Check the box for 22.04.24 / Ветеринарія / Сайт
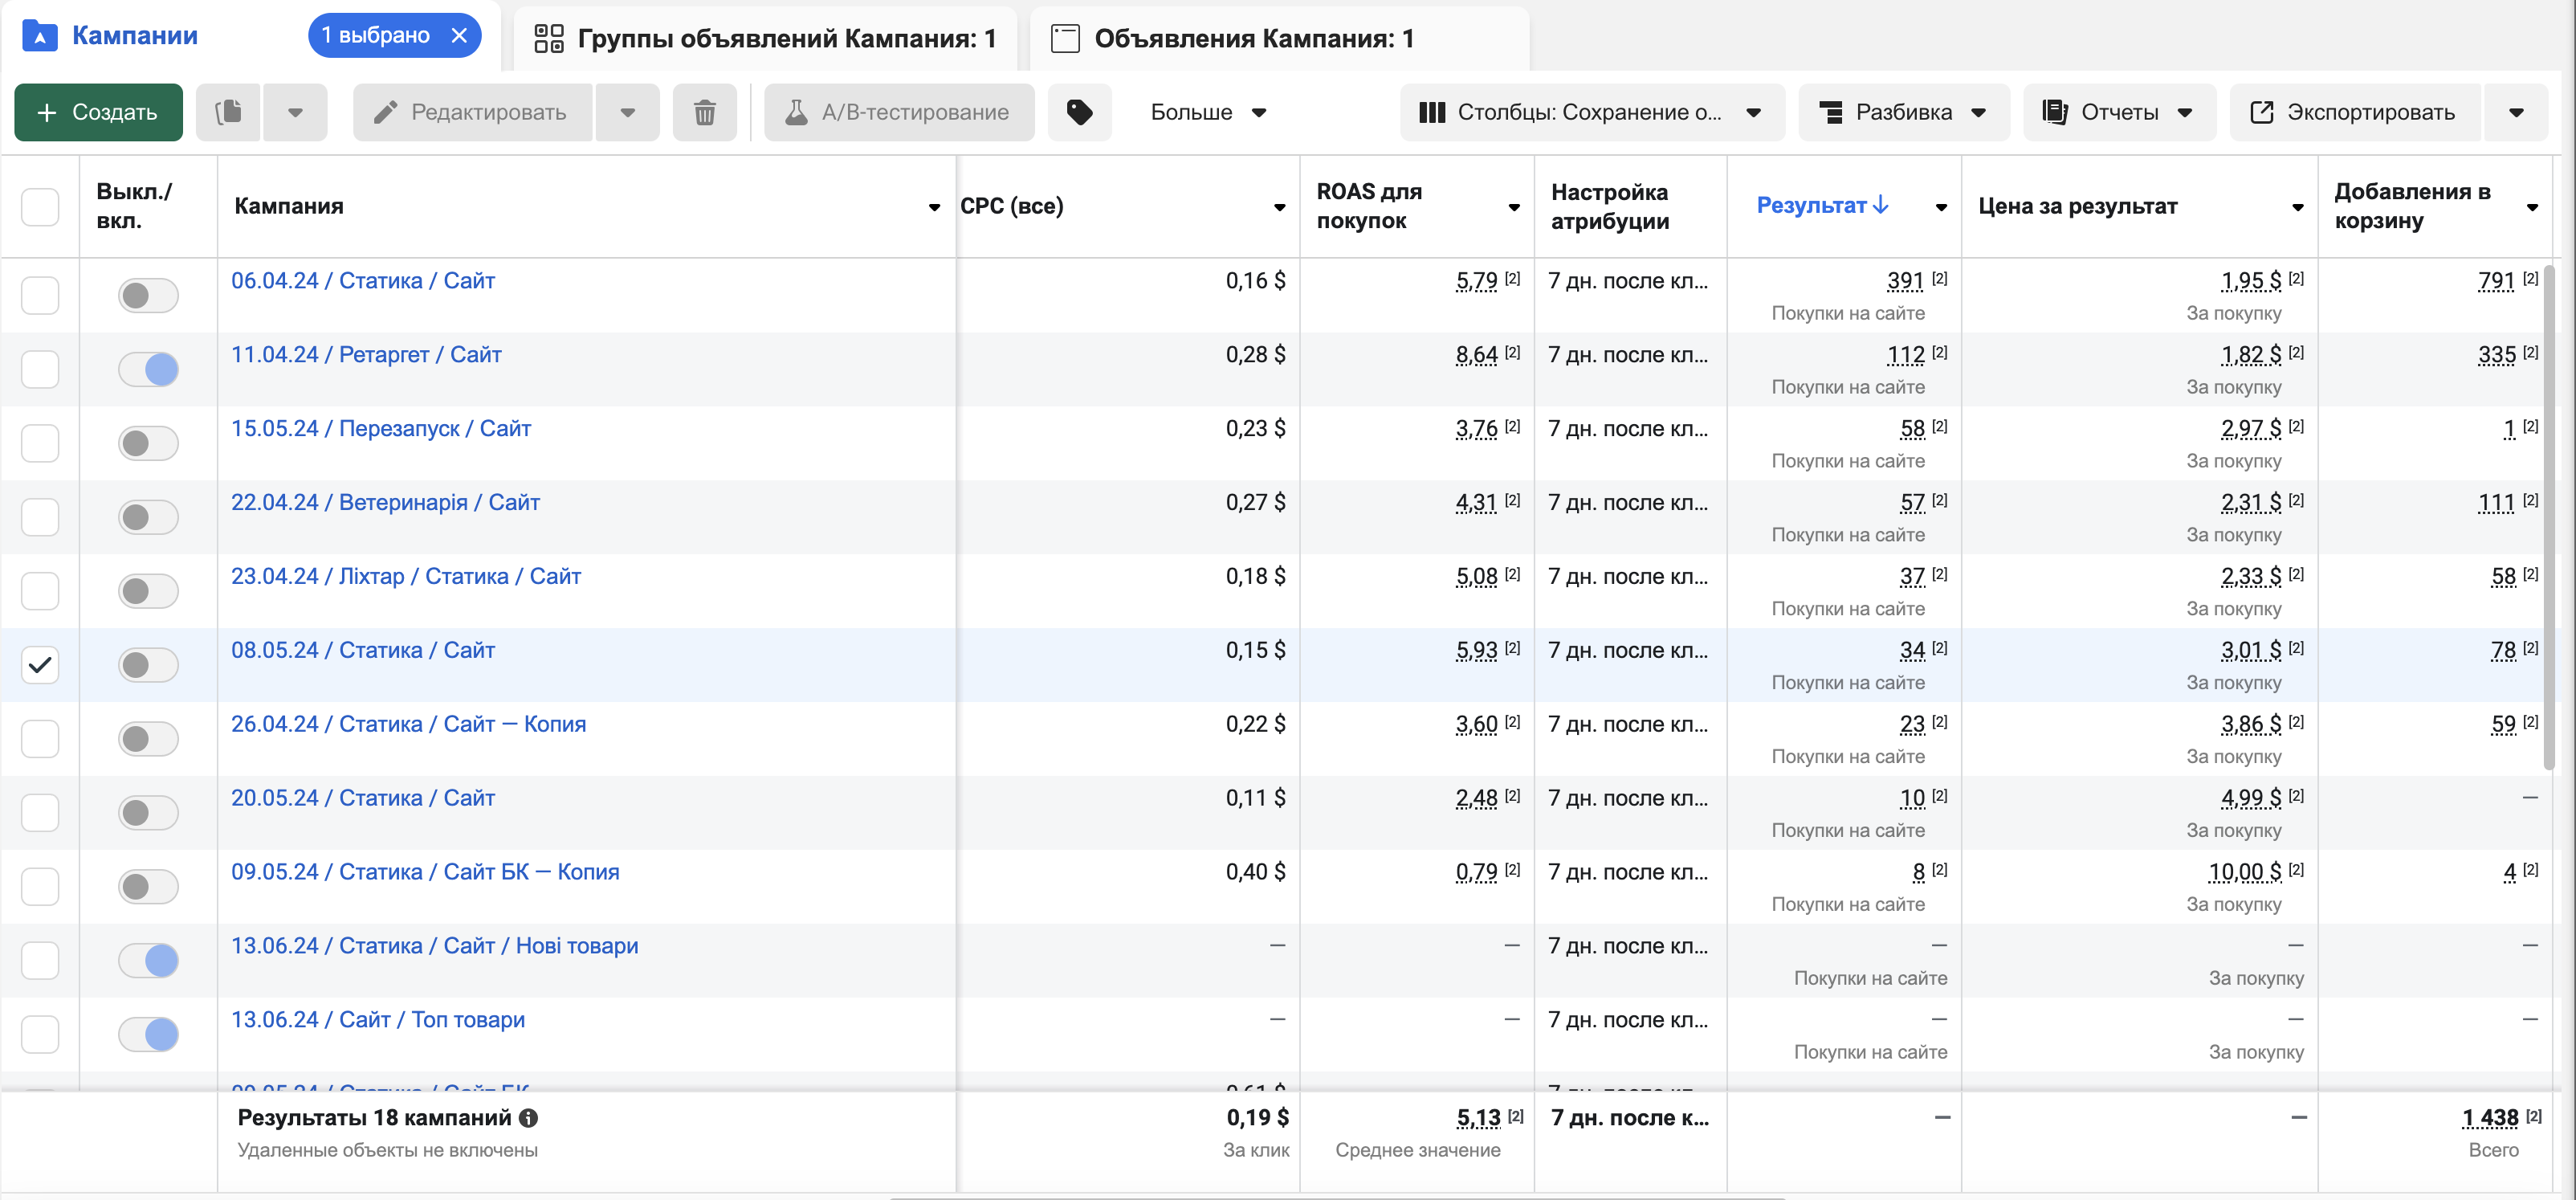 [40, 517]
